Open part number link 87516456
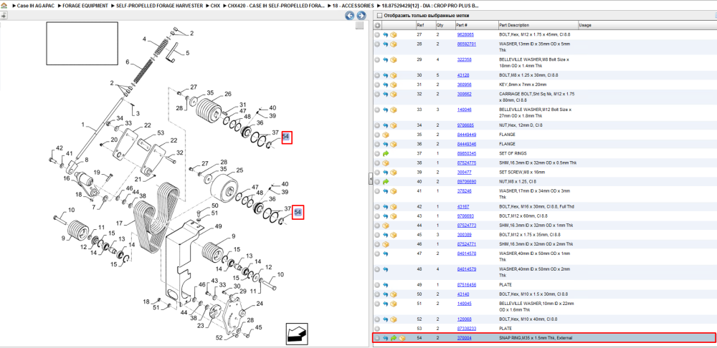This screenshot has height=348, width=717. point(467,285)
